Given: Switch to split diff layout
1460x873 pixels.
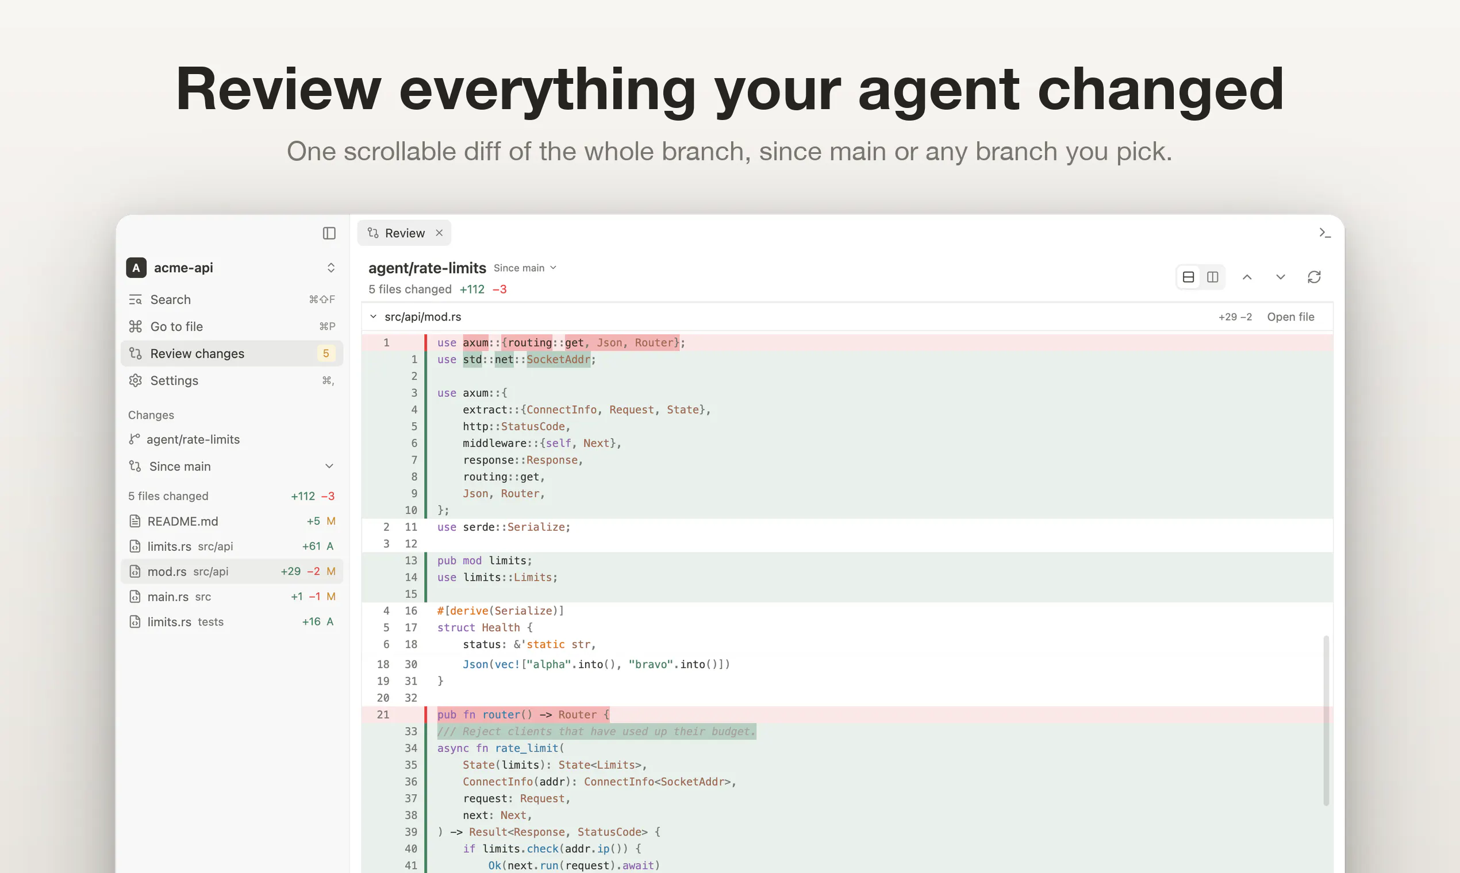Looking at the screenshot, I should pos(1213,277).
